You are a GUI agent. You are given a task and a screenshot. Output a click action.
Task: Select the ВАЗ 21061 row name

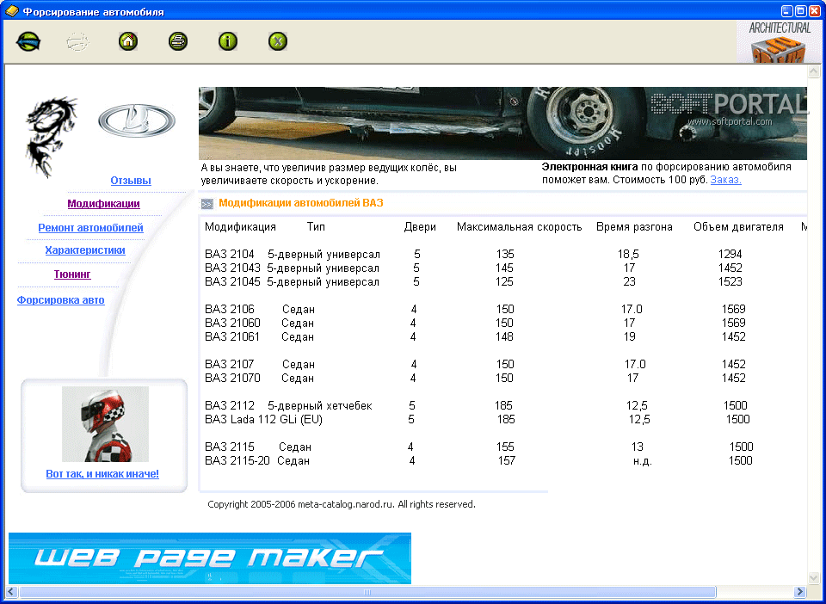(232, 336)
